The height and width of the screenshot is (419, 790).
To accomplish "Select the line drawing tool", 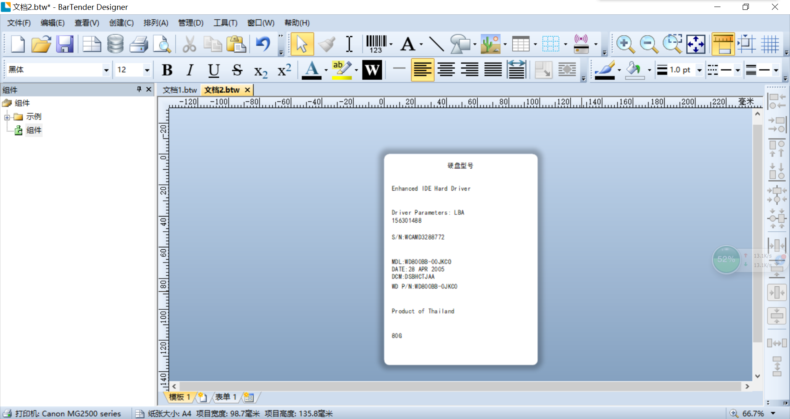I will [x=436, y=44].
